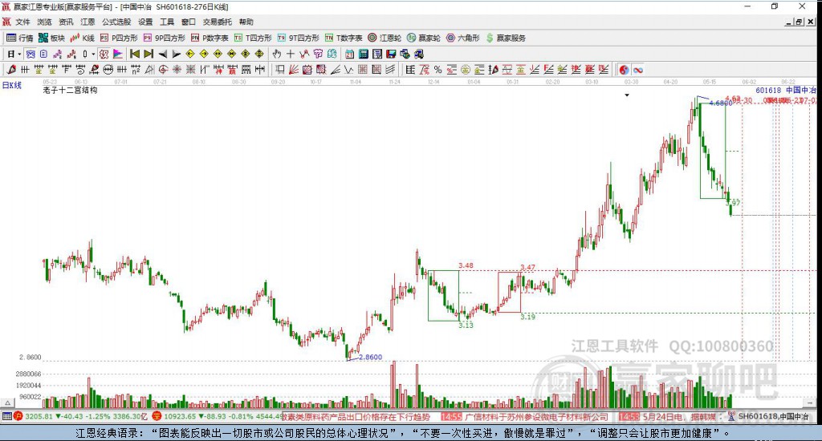Open the 9T四方形 tool
This screenshot has width=822, height=441.
pos(298,38)
